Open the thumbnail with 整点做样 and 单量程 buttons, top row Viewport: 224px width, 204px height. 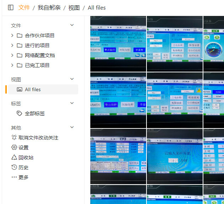coord(118,44)
